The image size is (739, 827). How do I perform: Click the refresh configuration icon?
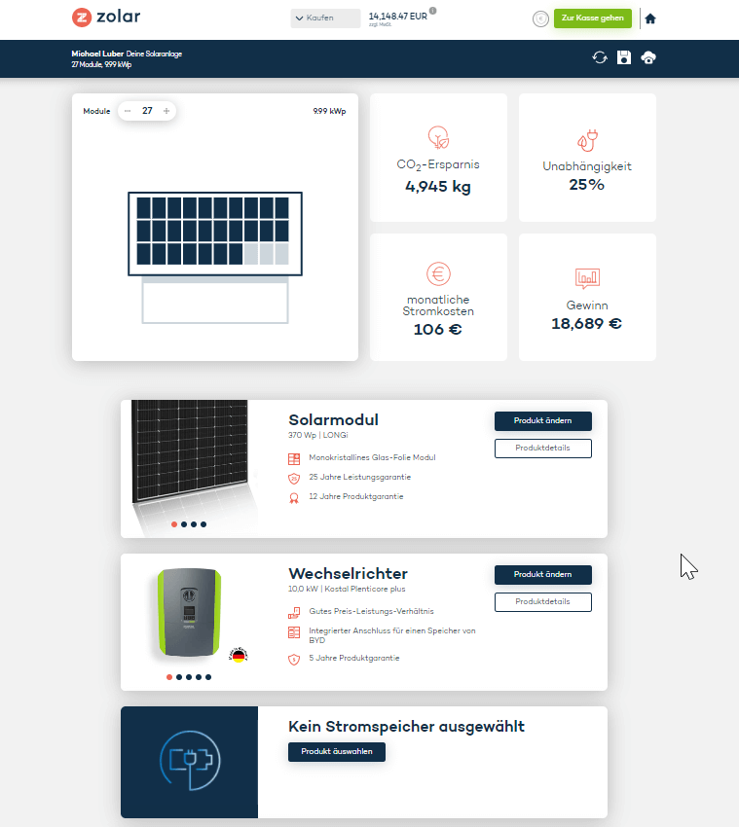tap(600, 57)
